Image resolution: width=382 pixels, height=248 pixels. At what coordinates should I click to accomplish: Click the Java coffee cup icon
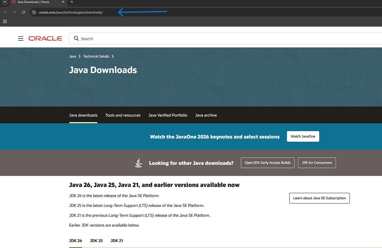(x=139, y=163)
